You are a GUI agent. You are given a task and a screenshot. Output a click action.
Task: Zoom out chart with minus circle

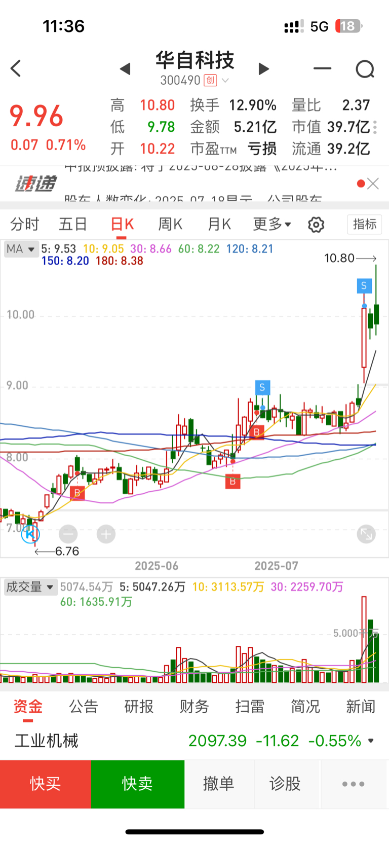tap(68, 534)
